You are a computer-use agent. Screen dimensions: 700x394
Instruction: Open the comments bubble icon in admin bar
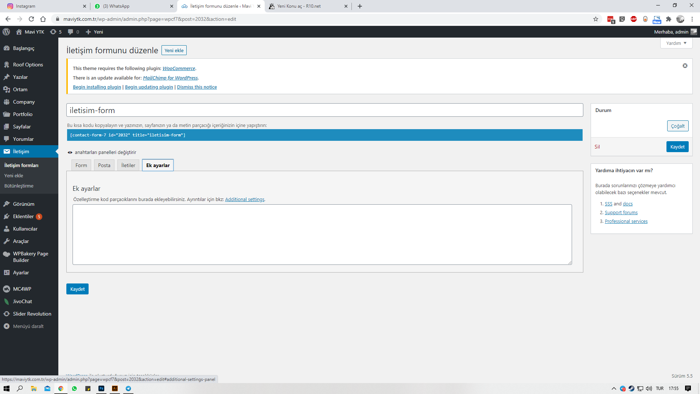[x=70, y=32]
